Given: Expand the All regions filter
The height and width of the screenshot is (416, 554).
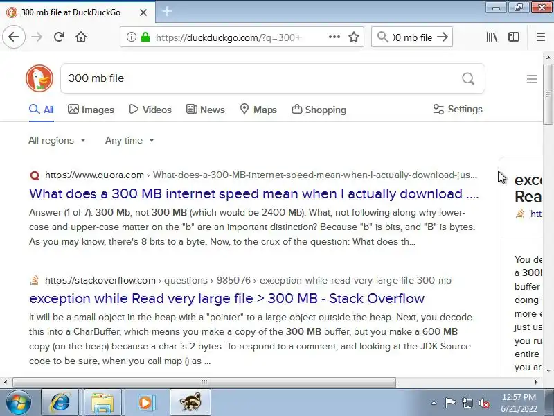Looking at the screenshot, I should point(57,141).
